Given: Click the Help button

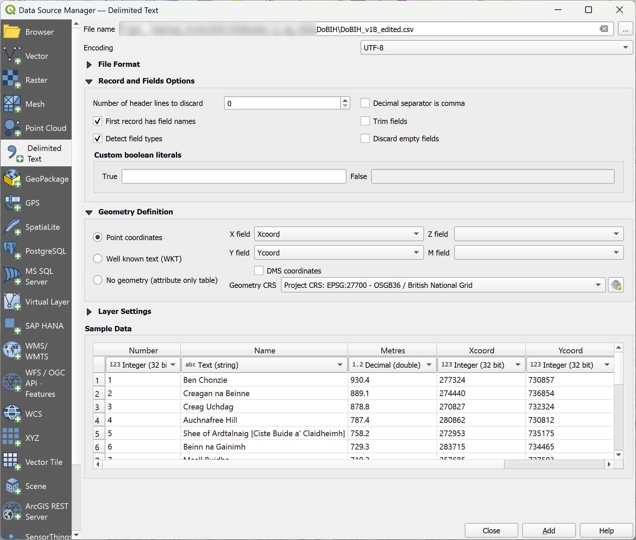Looking at the screenshot, I should pyautogui.click(x=606, y=530).
